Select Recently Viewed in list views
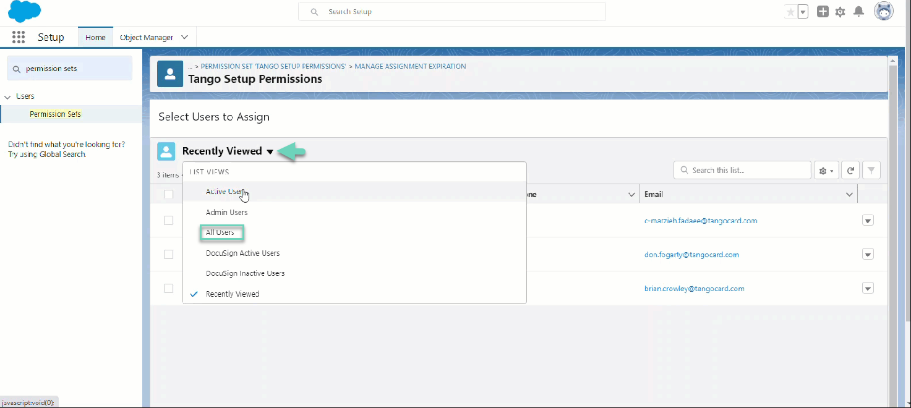Screen dimensions: 911x408 point(354,294)
